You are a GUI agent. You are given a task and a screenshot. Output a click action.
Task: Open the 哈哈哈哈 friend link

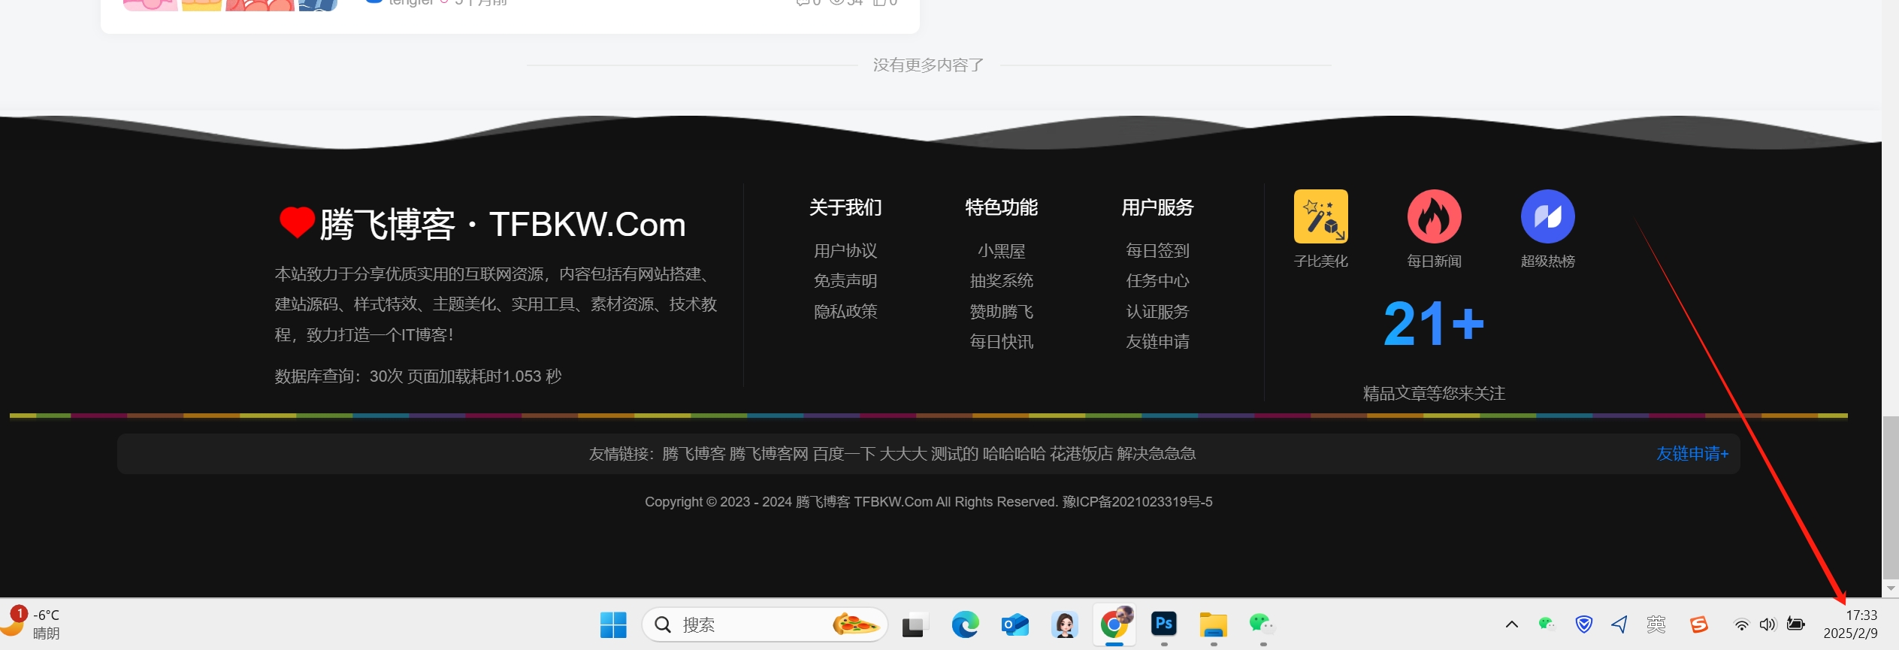(1015, 454)
